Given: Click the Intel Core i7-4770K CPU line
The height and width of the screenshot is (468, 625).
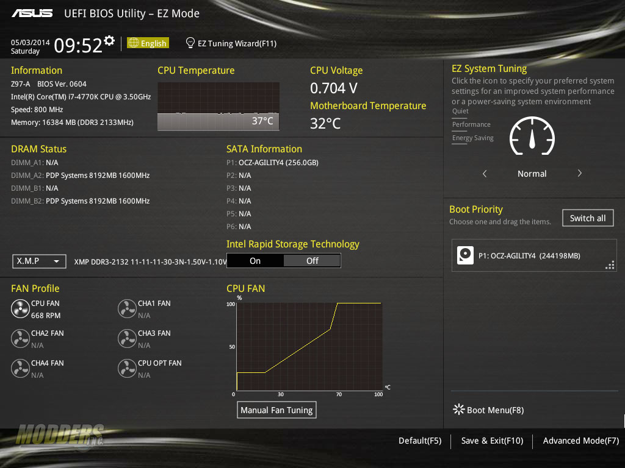Looking at the screenshot, I should point(81,97).
